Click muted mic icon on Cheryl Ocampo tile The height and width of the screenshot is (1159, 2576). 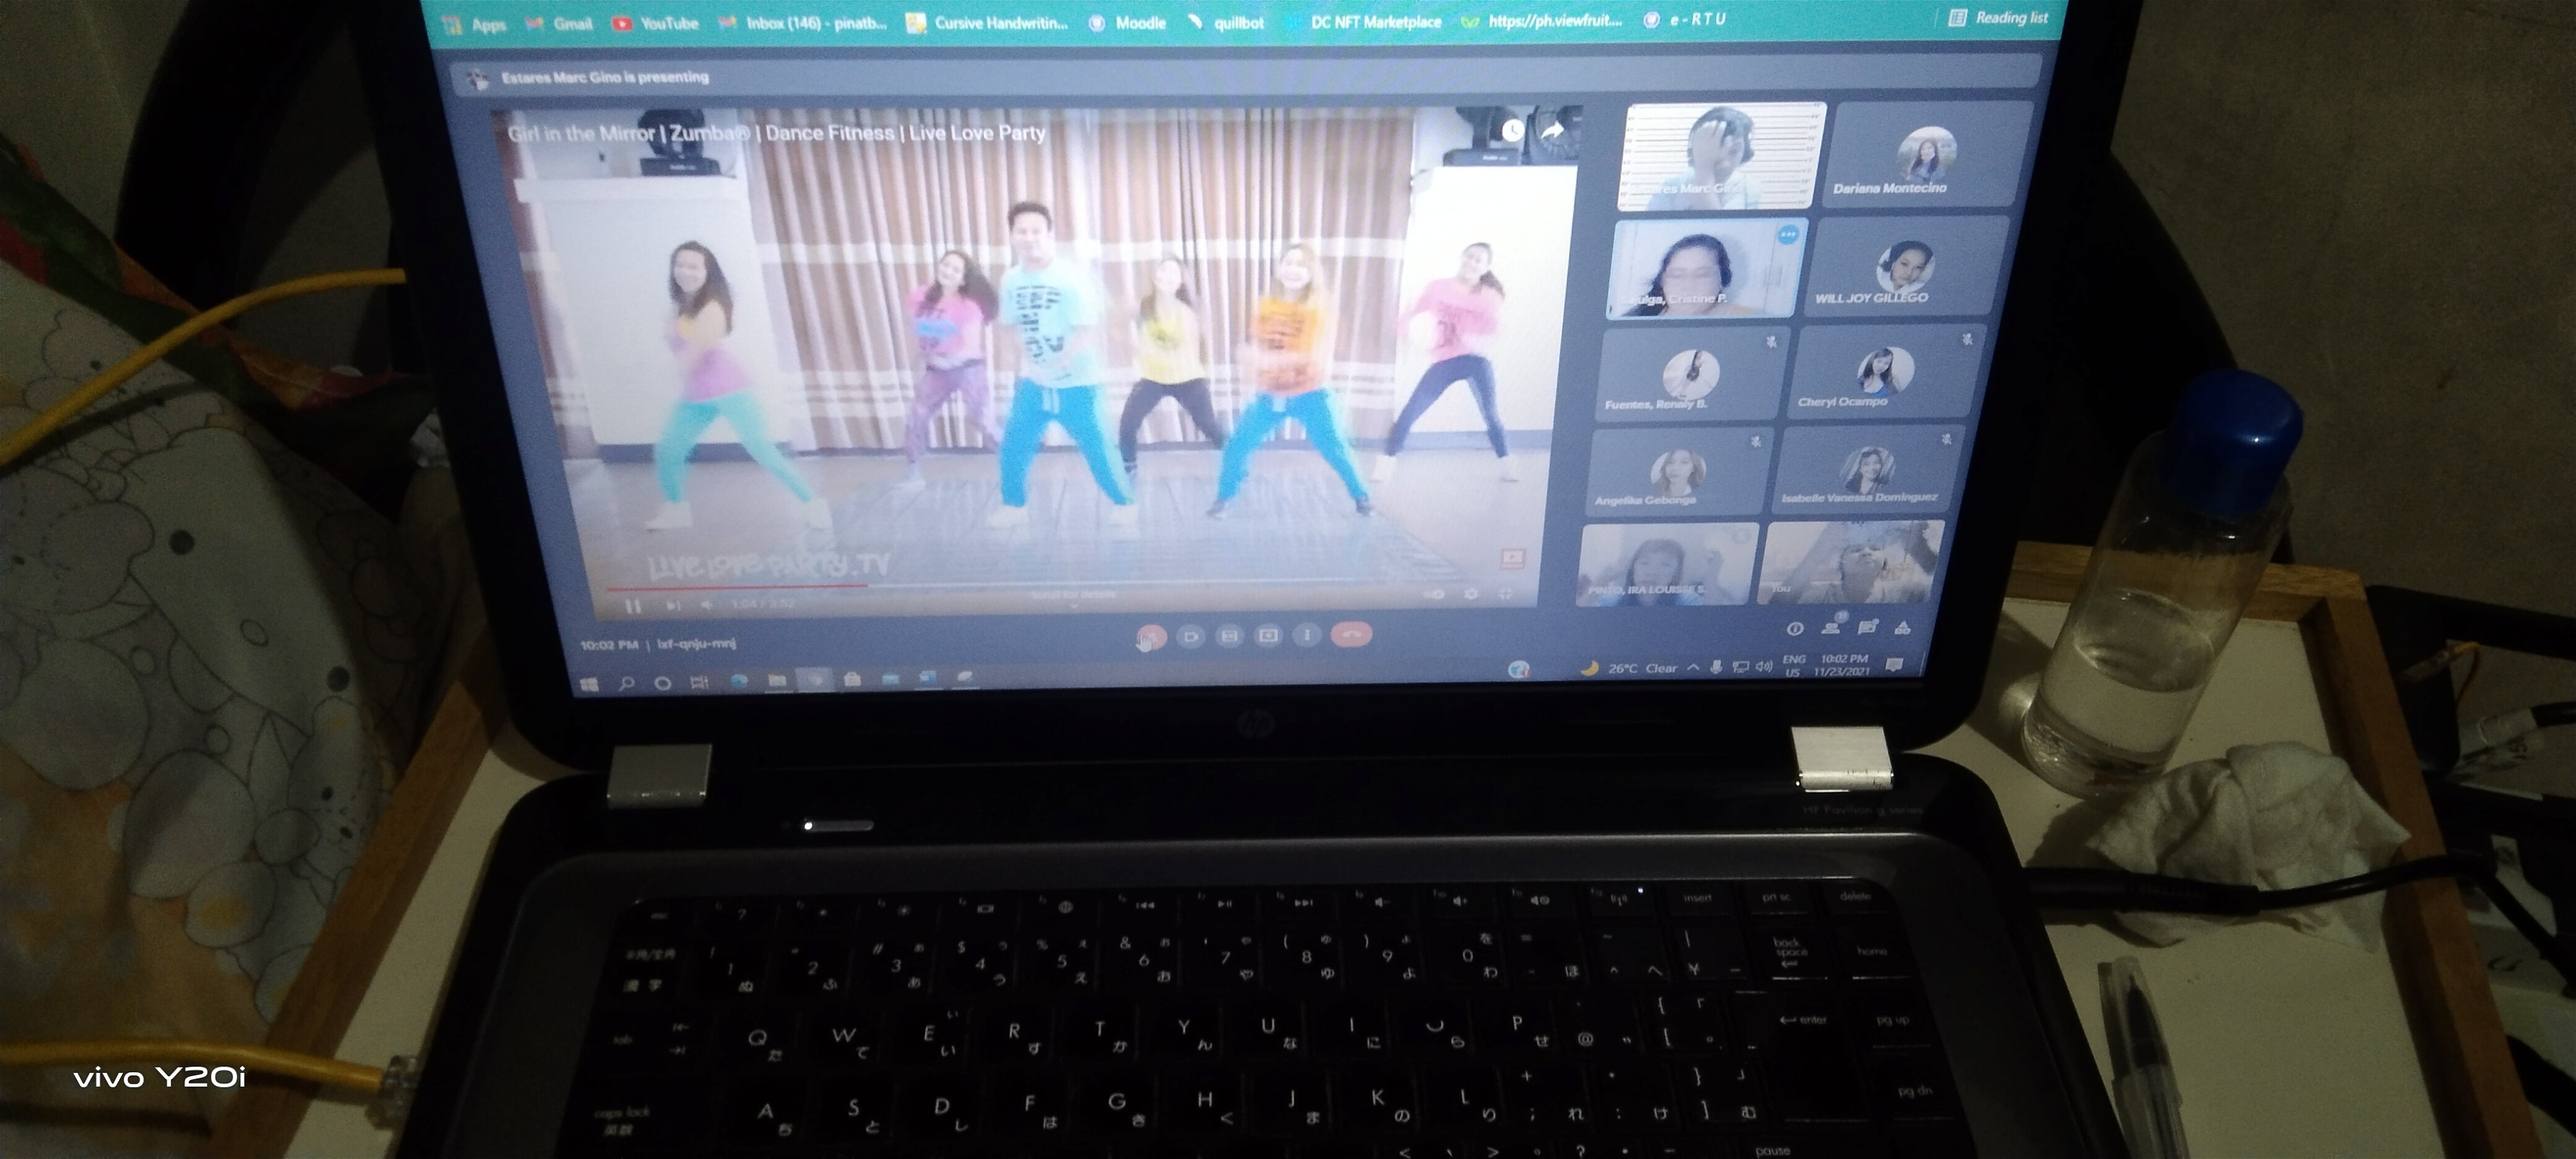[1966, 339]
